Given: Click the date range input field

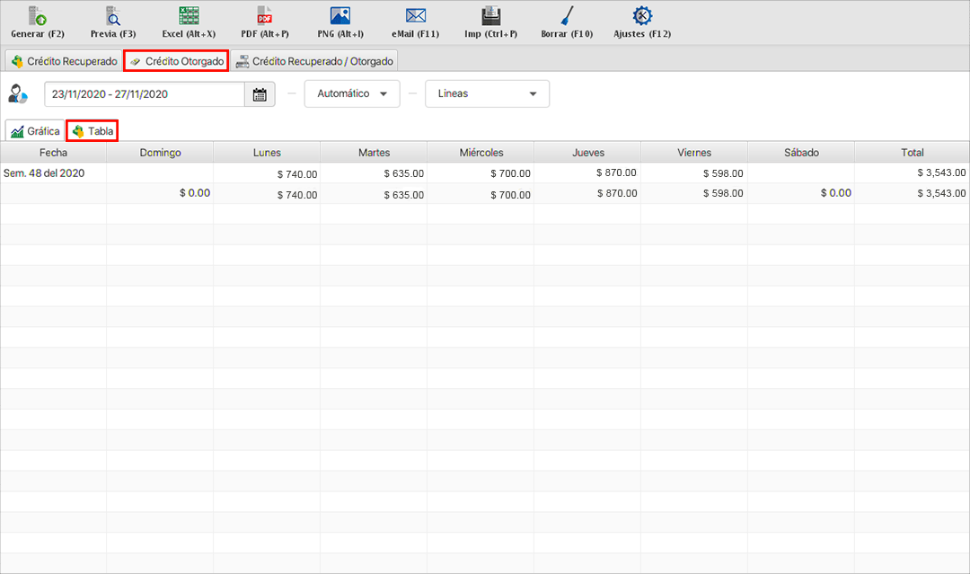Looking at the screenshot, I should click(144, 94).
